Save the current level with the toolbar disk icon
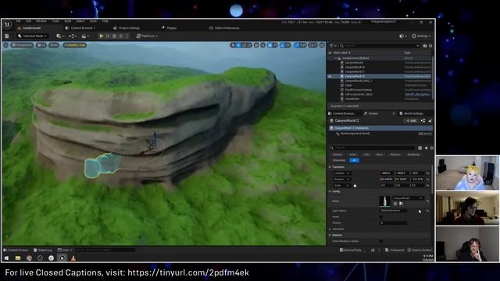Viewport: 500px width, 281px height. tap(7, 36)
